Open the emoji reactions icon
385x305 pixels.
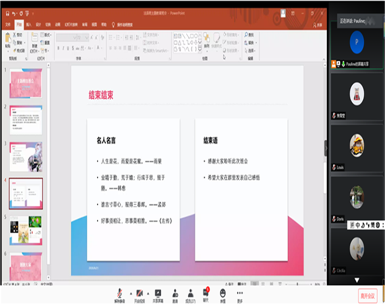[x=223, y=294]
